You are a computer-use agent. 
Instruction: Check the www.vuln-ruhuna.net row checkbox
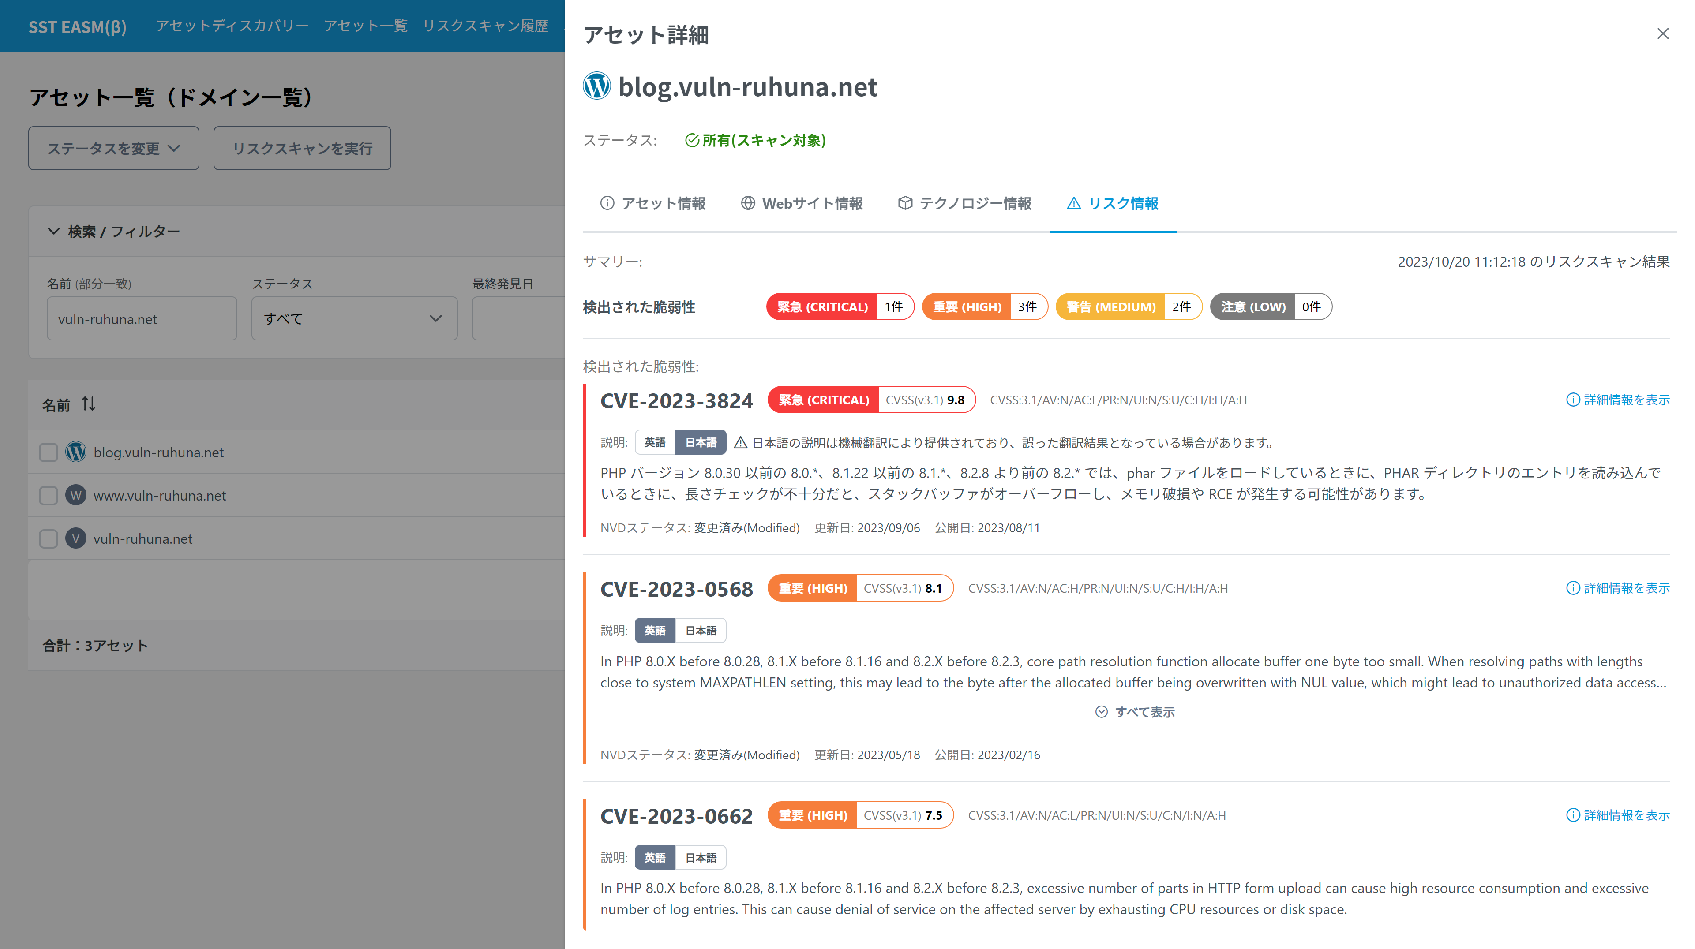pos(48,495)
